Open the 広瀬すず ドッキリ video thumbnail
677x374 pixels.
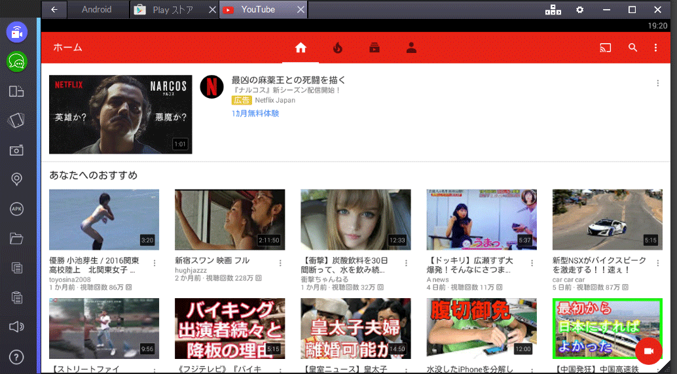(481, 220)
